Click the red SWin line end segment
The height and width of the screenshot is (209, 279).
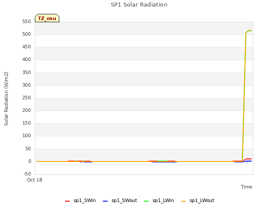[248, 159]
